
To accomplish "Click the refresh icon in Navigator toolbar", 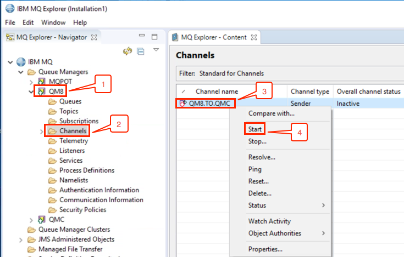I will point(128,51).
